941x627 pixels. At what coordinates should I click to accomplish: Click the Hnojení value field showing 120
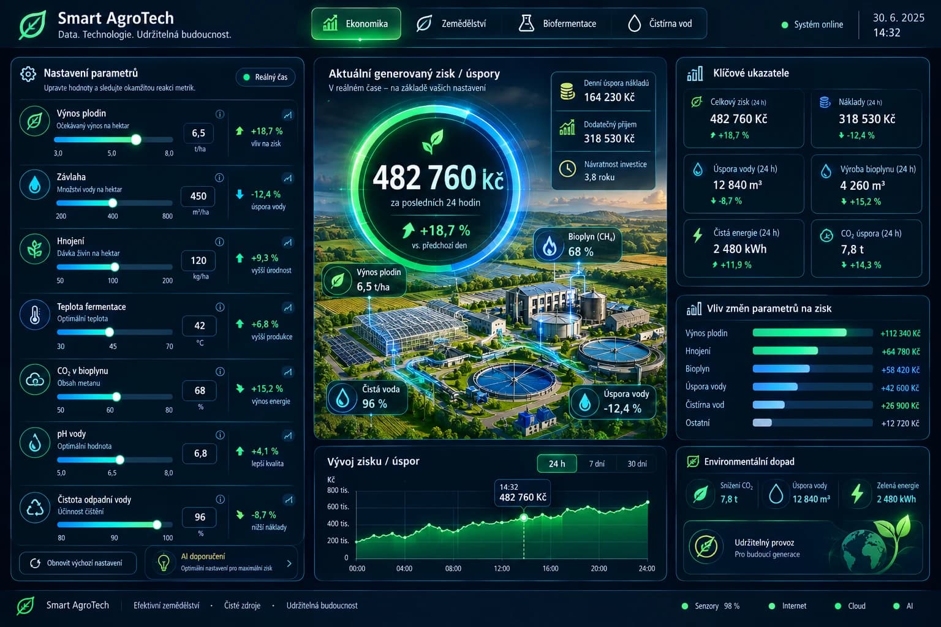point(198,260)
